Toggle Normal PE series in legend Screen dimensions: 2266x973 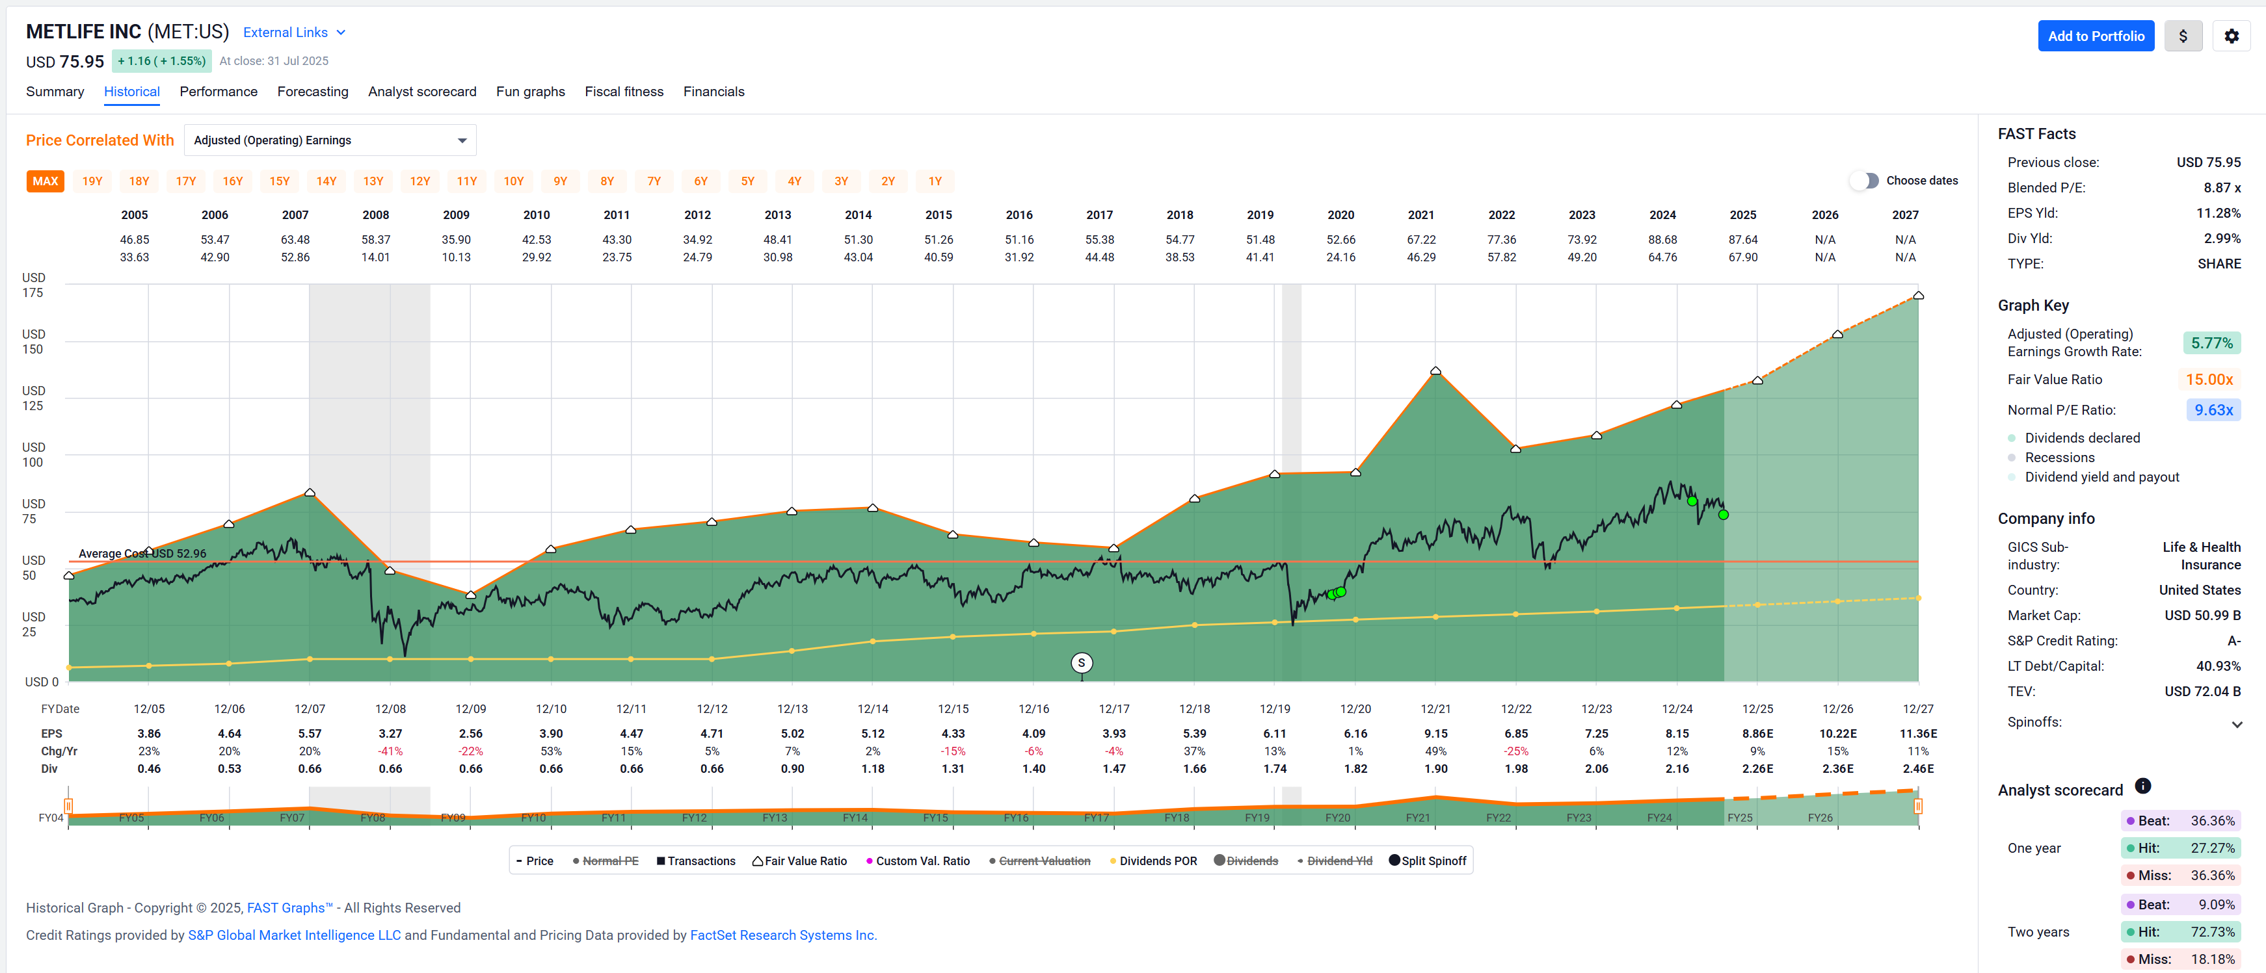606,861
